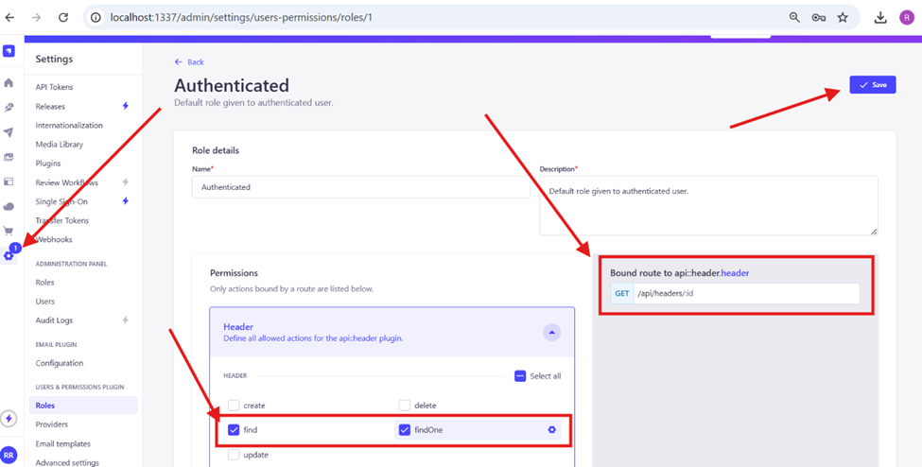Go back using the Back link
This screenshot has height=467, width=922.
click(x=189, y=61)
